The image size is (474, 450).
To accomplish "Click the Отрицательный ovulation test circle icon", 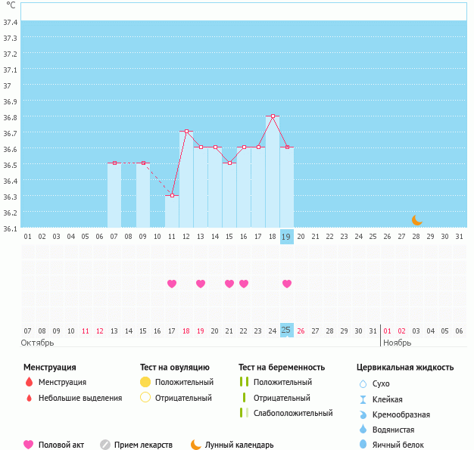I will coord(145,398).
